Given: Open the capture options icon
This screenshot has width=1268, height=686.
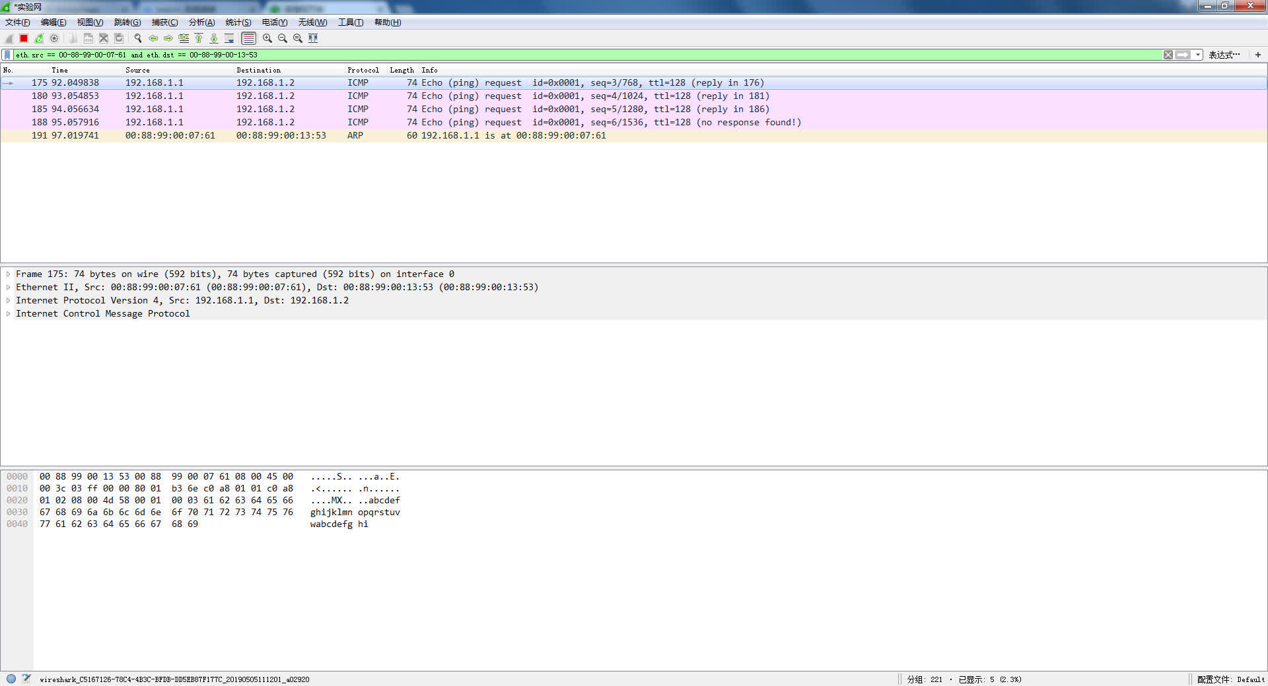Looking at the screenshot, I should point(55,38).
